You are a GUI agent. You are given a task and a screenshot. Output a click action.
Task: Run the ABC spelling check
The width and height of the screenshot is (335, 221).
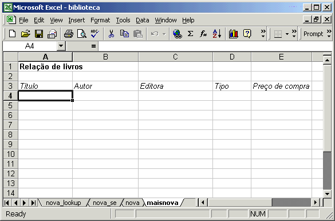coord(94,34)
